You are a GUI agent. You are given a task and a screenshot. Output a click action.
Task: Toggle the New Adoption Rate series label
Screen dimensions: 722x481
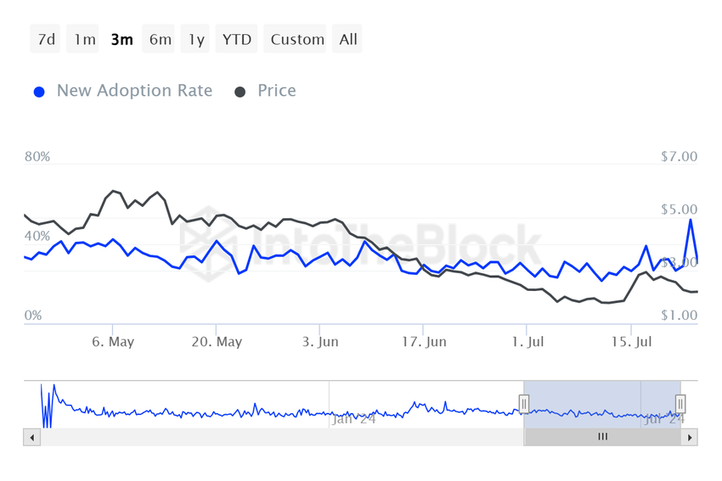pos(134,91)
